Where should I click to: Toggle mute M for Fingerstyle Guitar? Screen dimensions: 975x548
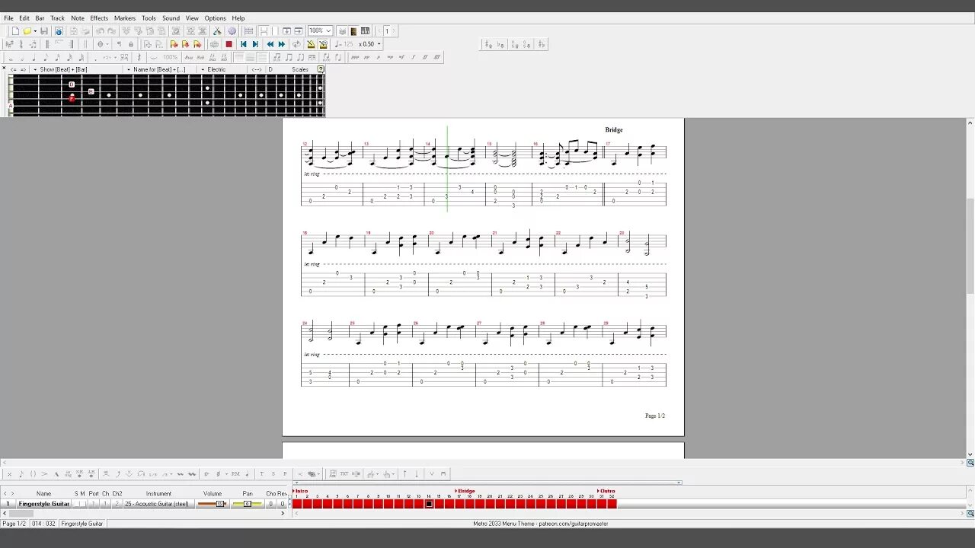click(x=83, y=504)
